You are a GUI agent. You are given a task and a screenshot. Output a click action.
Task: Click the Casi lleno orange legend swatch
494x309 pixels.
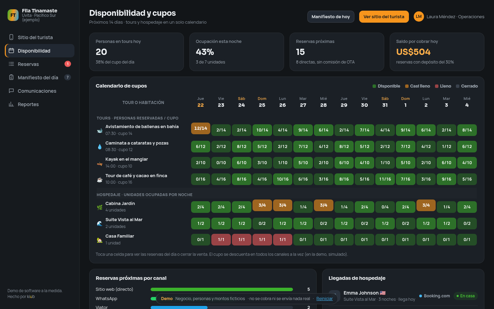click(x=407, y=86)
